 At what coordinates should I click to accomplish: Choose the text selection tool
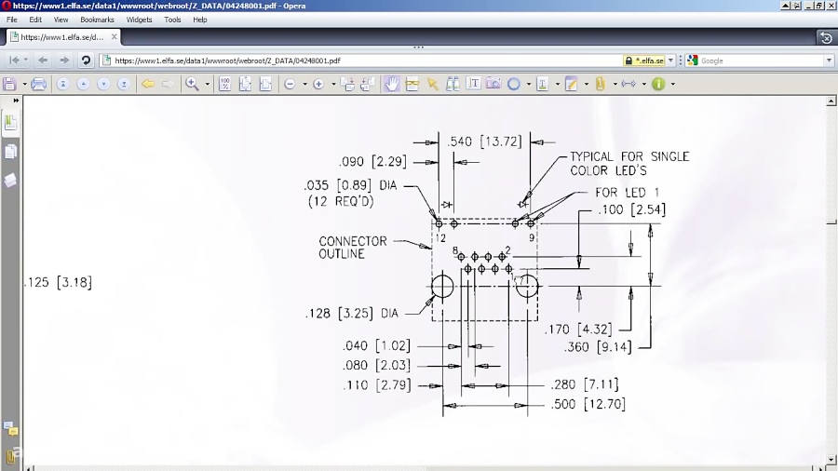[x=473, y=84]
